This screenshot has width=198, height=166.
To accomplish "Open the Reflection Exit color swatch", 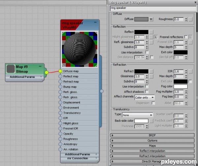I will pos(181,52).
